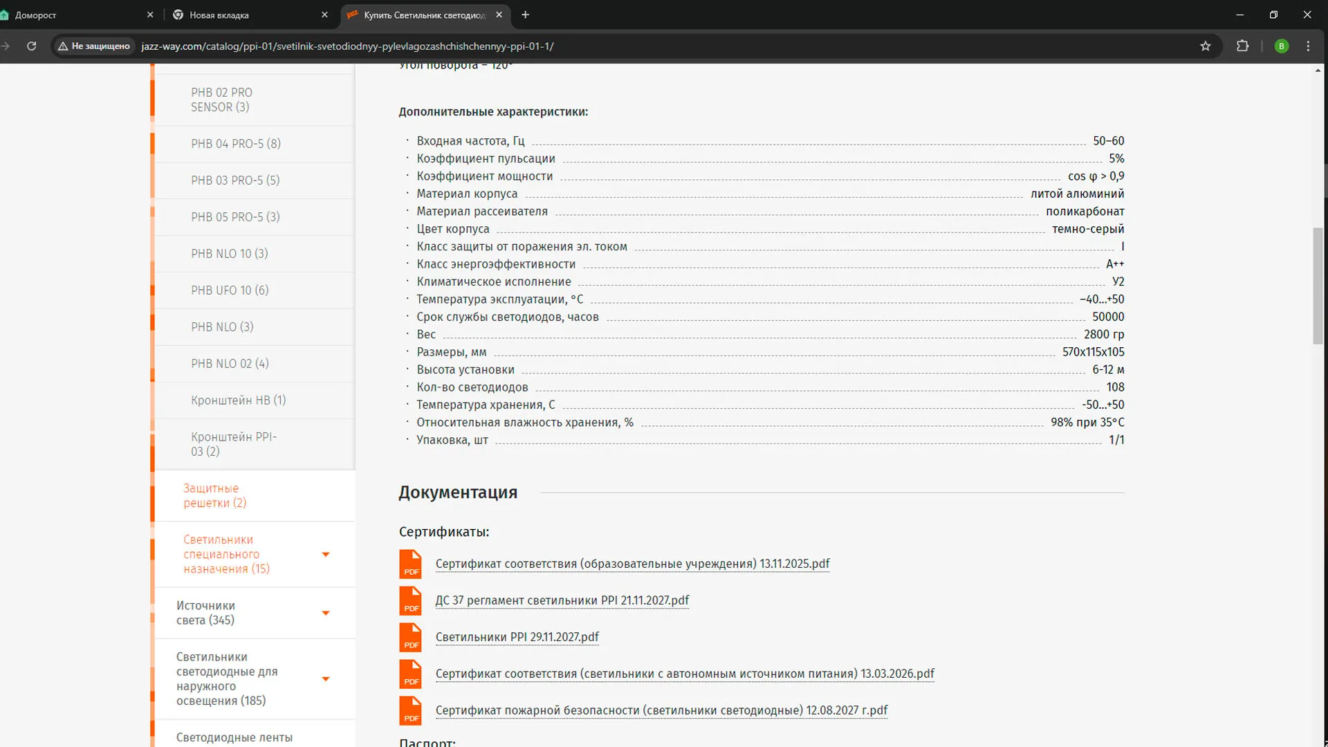Click the green profile avatar
Screen dimensions: 1328x747
coord(1281,46)
